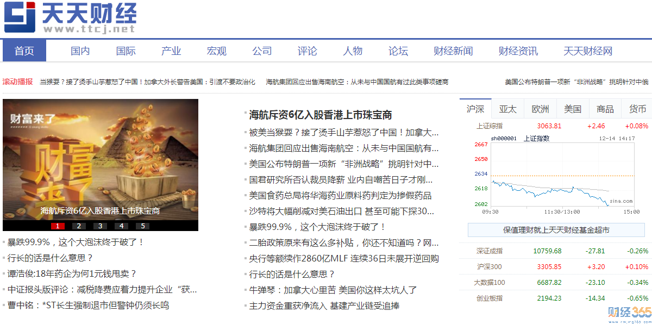Image resolution: width=652 pixels, height=324 pixels.
Task: Open 曹中铭：*ST长生强制退市但警钟仍须长鸣
Action: tap(88, 305)
